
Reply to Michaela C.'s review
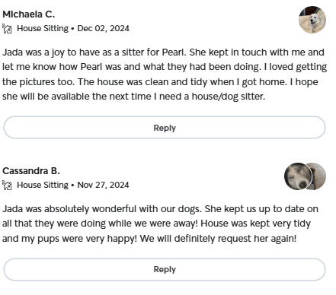tap(165, 128)
